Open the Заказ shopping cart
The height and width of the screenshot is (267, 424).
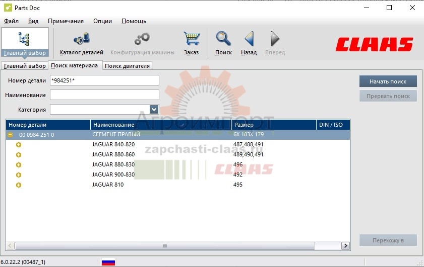[191, 43]
